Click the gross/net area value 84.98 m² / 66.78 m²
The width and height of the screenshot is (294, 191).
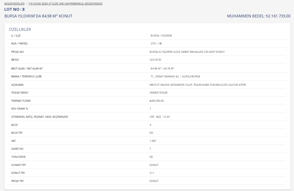click(162, 68)
